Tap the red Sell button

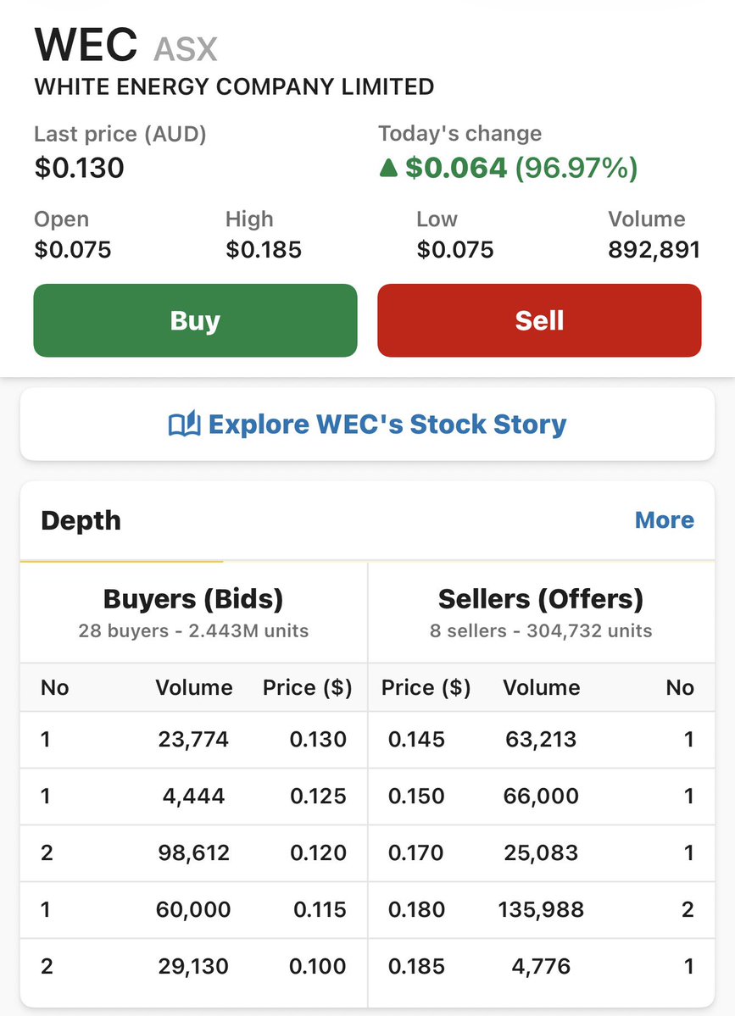pos(539,320)
